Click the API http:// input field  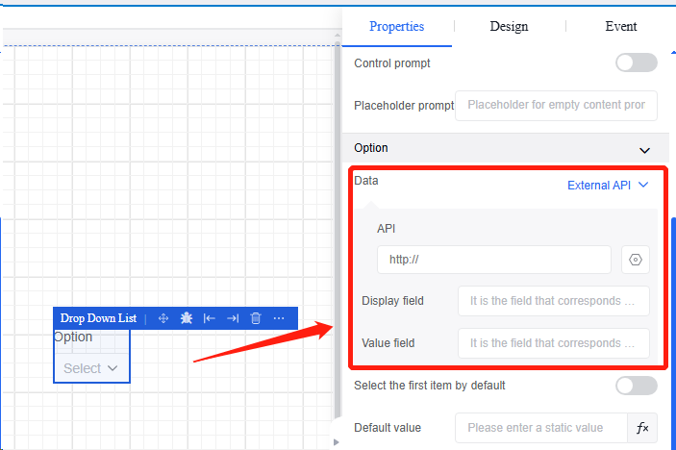click(x=493, y=260)
